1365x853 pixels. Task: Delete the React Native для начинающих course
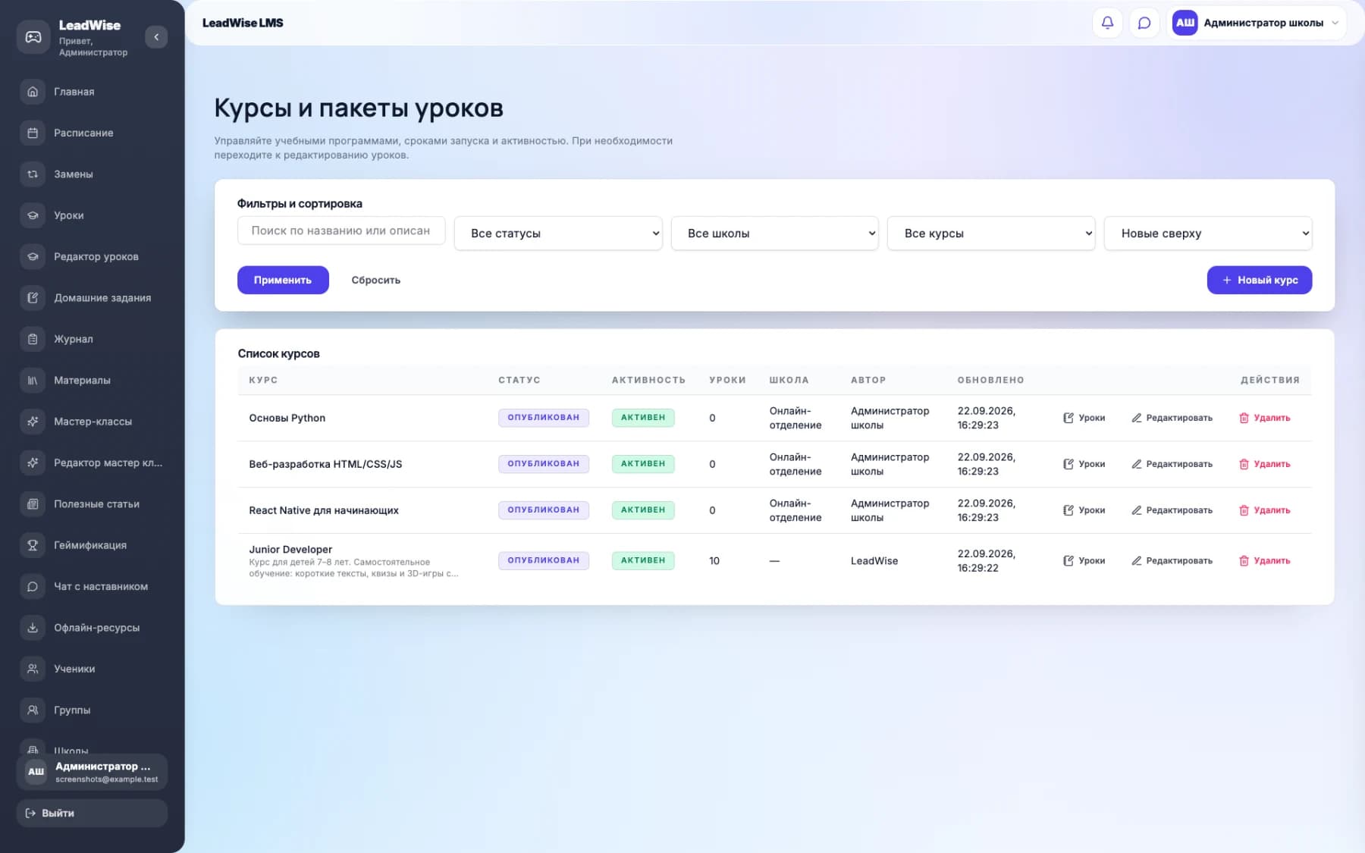coord(1264,510)
